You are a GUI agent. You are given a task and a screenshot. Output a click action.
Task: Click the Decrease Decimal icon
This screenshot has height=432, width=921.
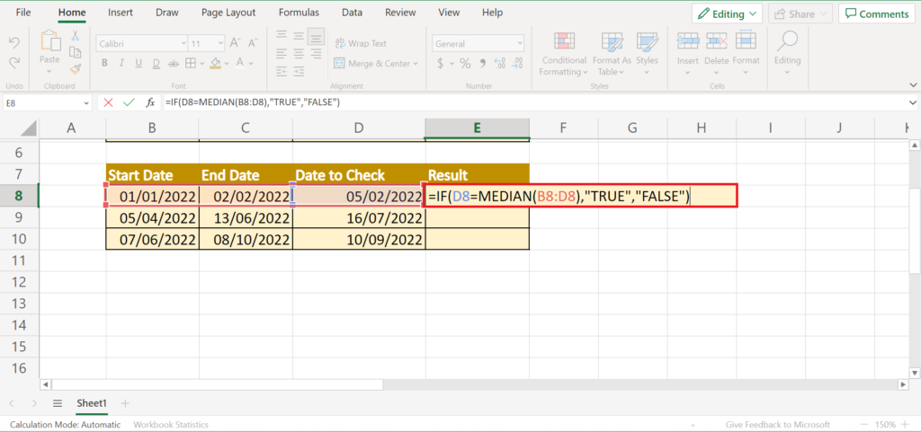pos(517,63)
